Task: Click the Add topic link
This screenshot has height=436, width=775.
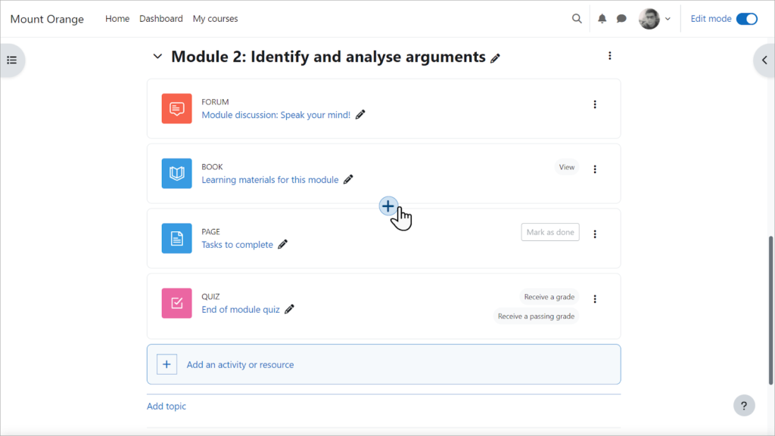Action: click(167, 407)
